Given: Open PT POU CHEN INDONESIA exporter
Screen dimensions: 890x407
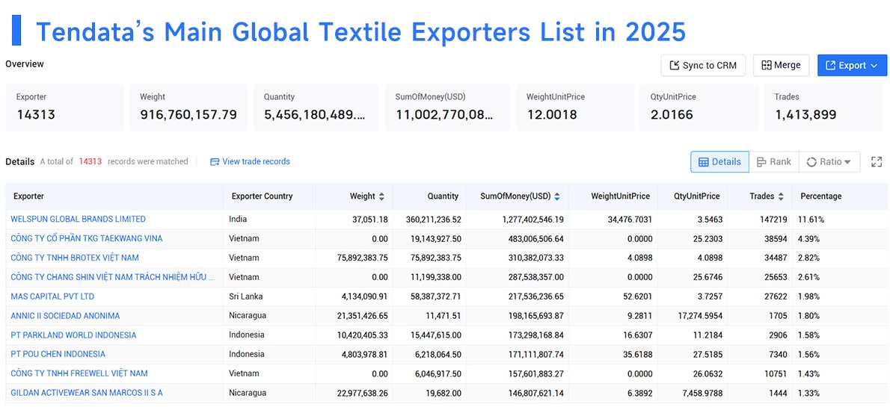Looking at the screenshot, I should [x=58, y=354].
